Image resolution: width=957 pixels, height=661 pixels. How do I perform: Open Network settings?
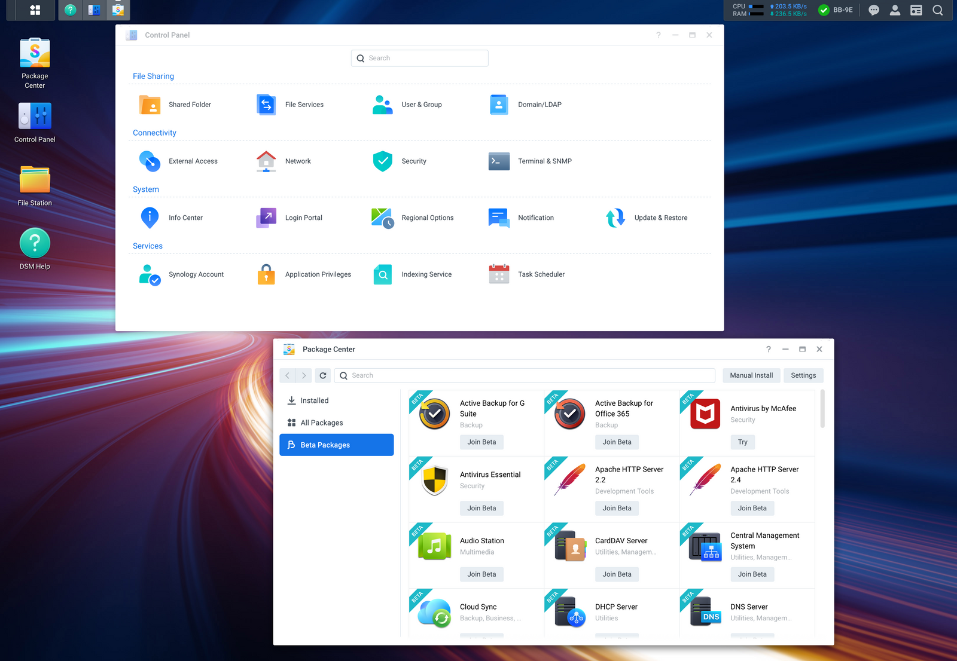click(298, 161)
